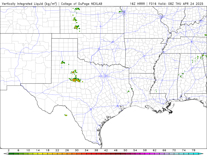This screenshot has width=207, height=155.
Task: Click the '70' value on the color scale
Action: click(174, 150)
